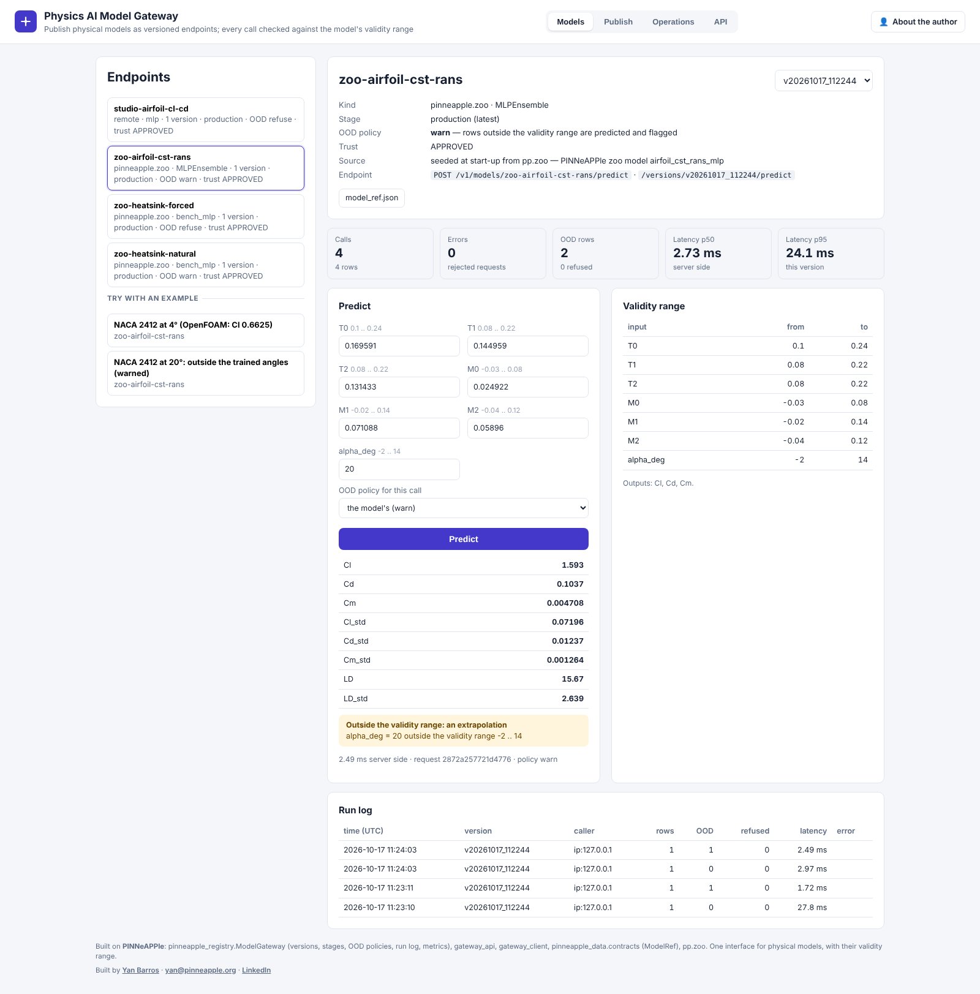Open the Operations tab

[673, 21]
